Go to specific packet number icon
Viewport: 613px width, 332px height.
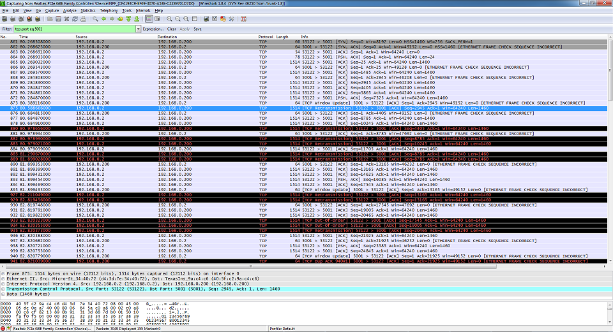[120, 18]
